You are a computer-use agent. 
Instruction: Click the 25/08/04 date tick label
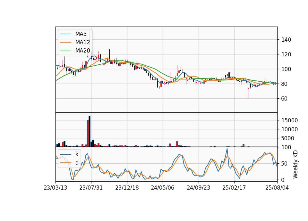277,188
